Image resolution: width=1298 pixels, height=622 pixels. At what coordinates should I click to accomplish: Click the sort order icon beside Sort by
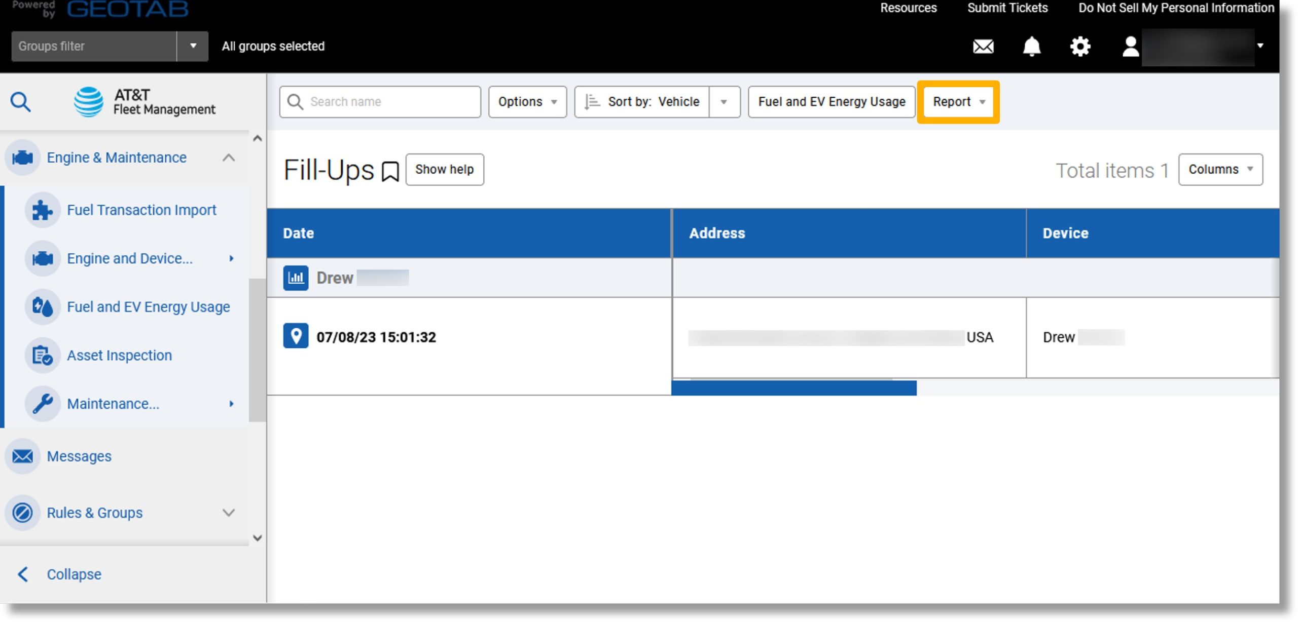pos(592,102)
